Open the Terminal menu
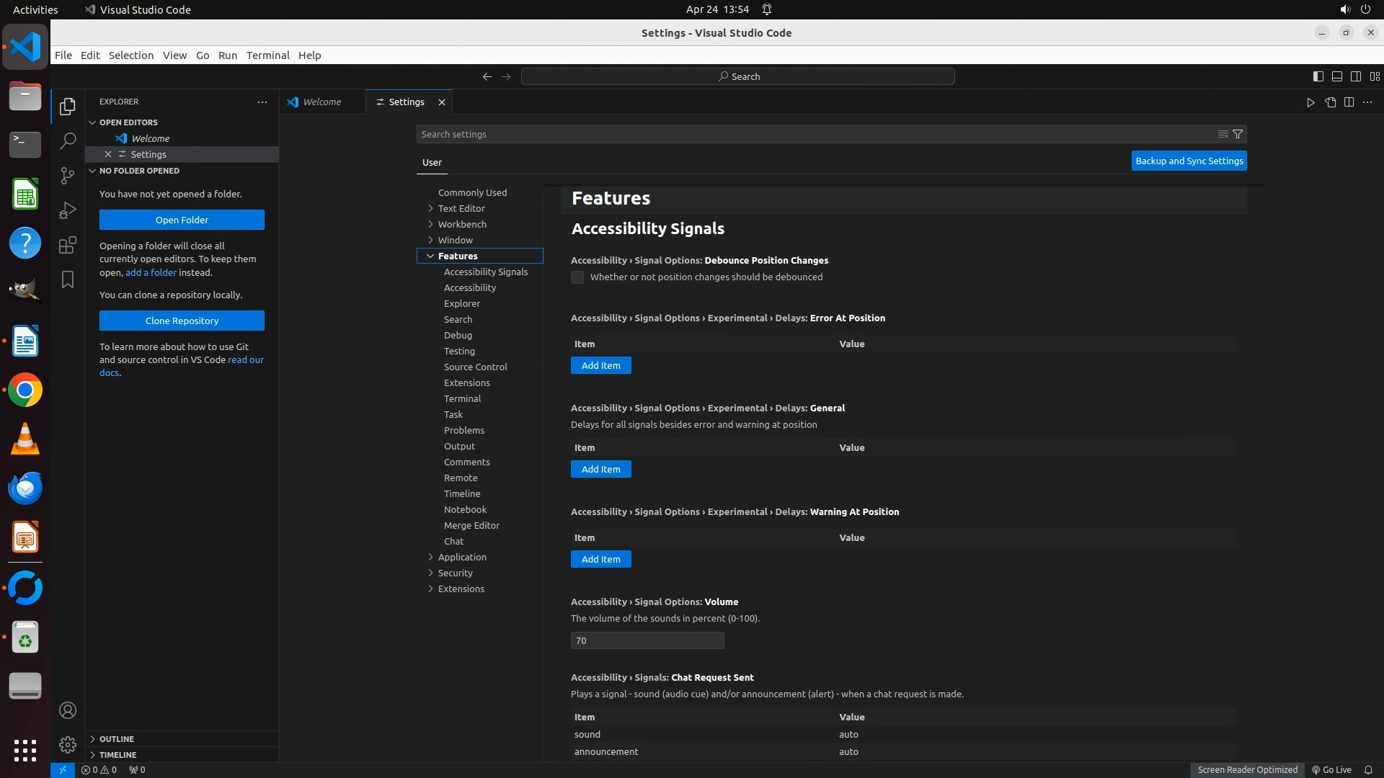 [267, 55]
